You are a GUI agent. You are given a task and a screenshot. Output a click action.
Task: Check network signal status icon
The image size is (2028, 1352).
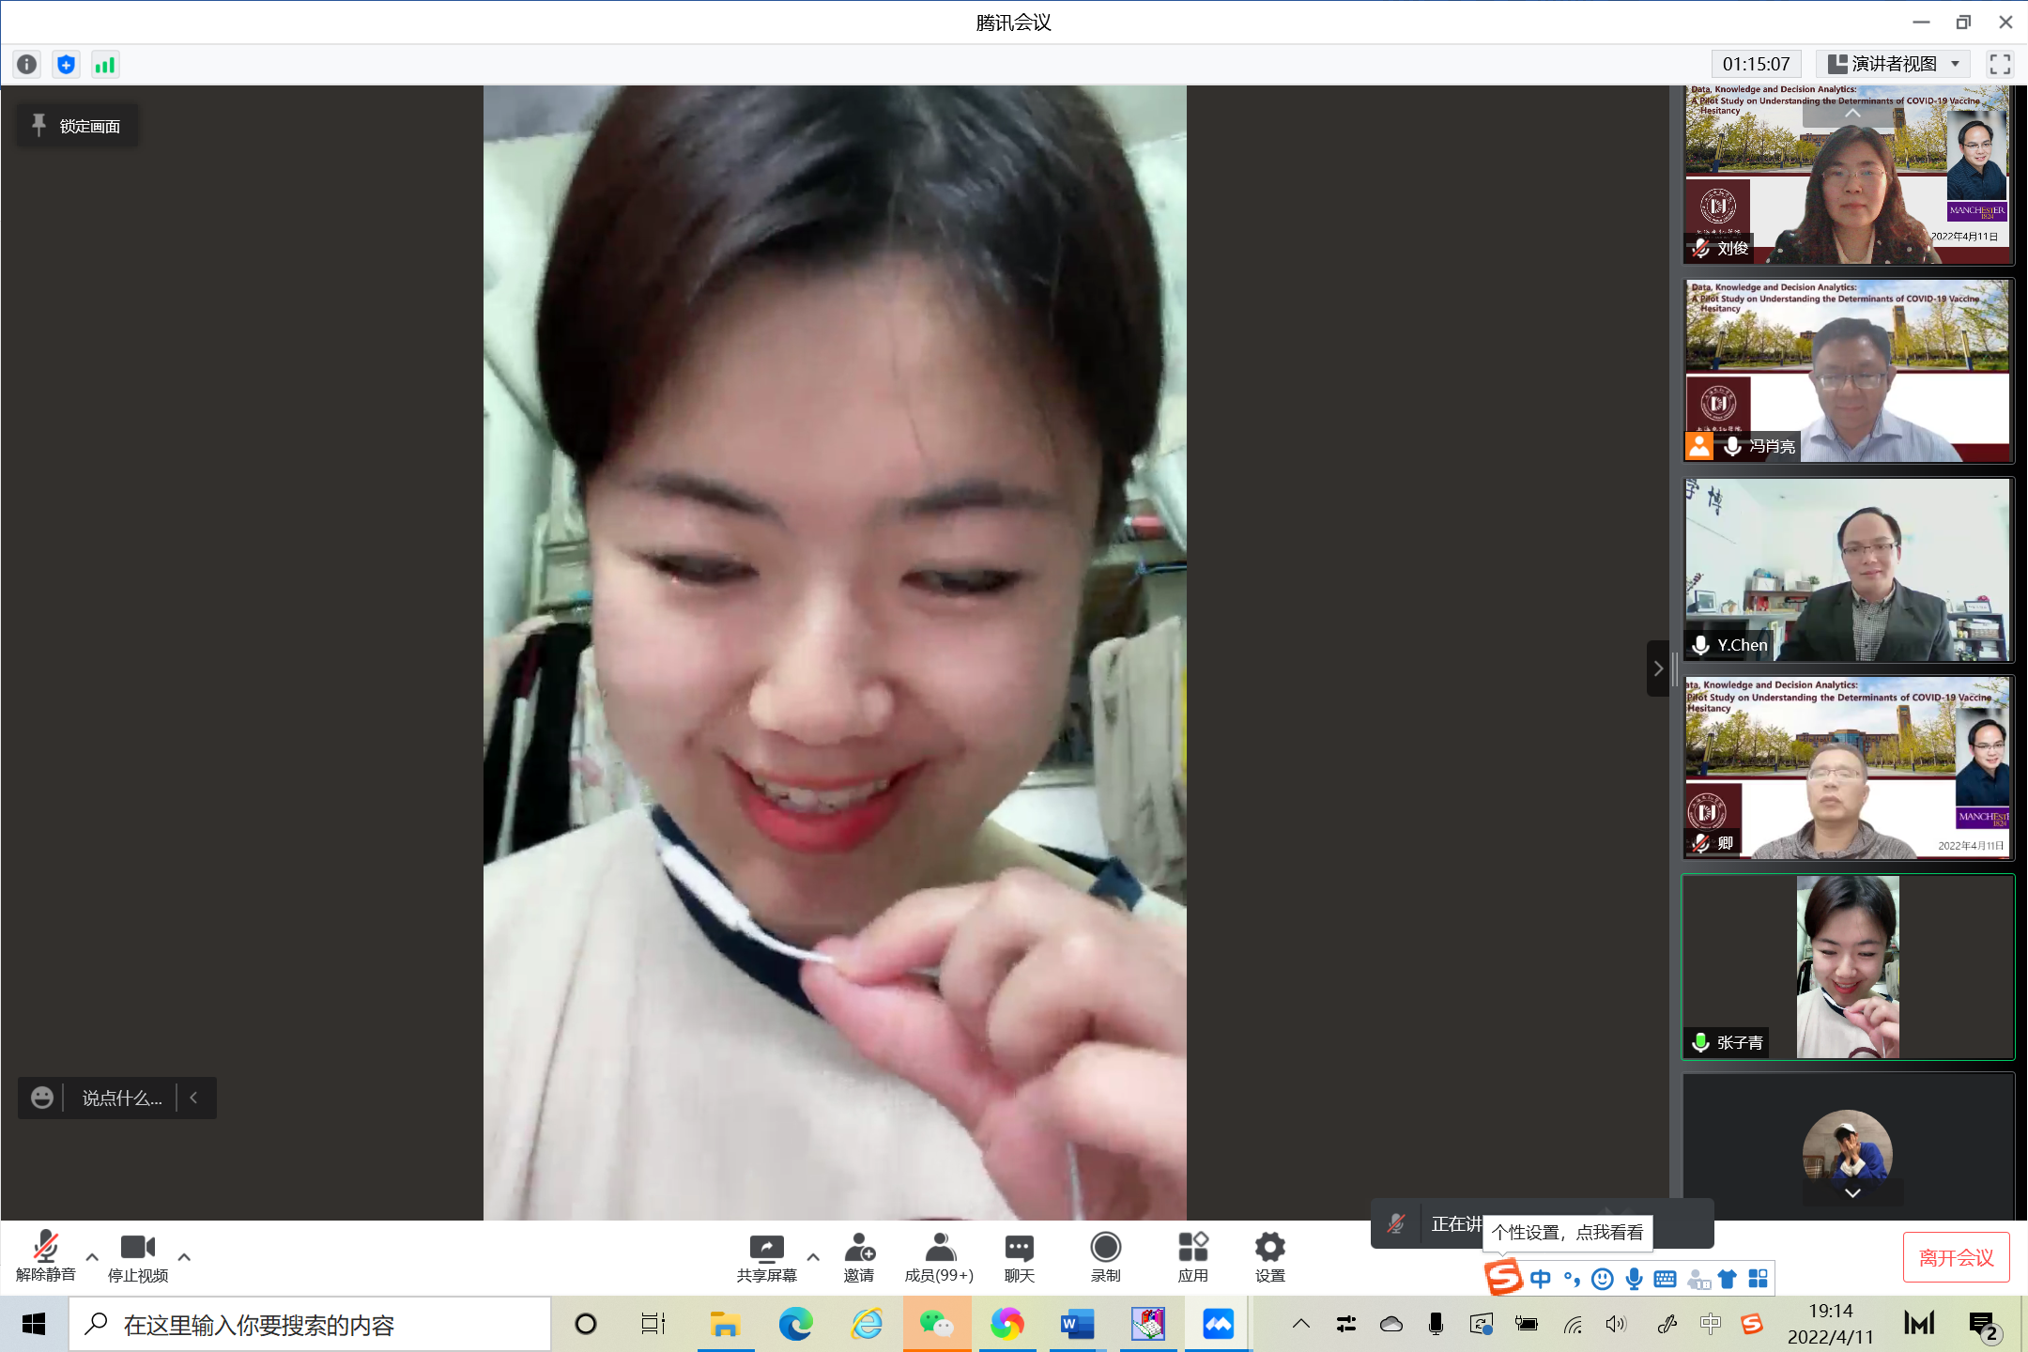click(104, 64)
